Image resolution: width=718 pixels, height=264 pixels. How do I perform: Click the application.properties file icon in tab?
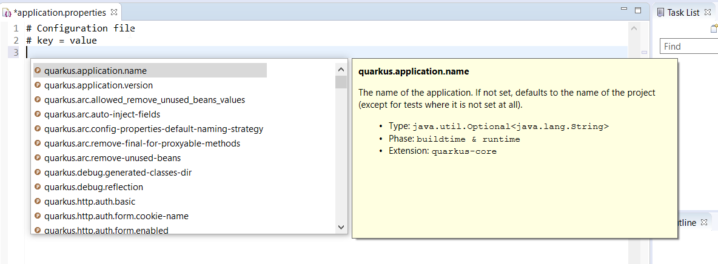(7, 12)
